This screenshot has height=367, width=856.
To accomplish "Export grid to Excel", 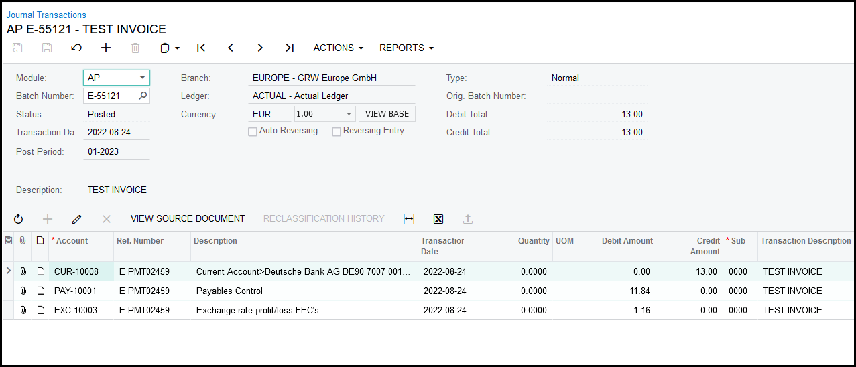I will [x=438, y=219].
